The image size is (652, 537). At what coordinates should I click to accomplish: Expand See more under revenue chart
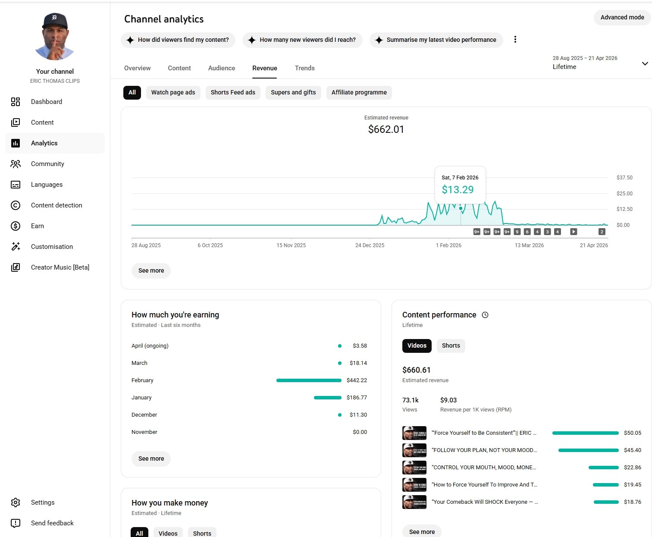point(151,270)
